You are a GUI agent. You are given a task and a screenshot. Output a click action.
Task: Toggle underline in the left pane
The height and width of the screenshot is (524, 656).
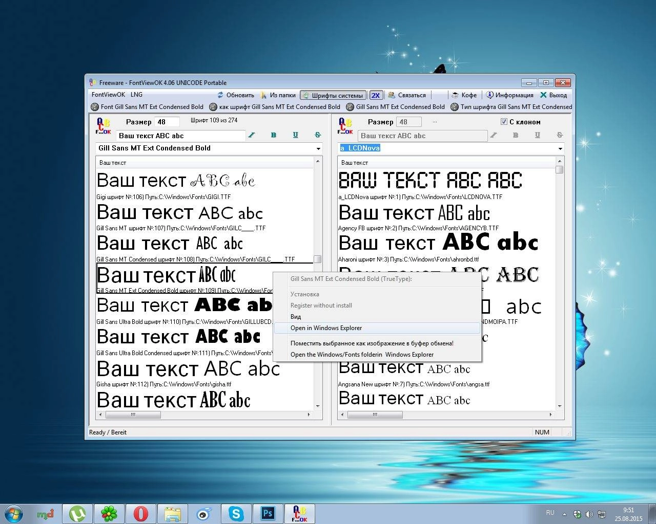[x=295, y=135]
